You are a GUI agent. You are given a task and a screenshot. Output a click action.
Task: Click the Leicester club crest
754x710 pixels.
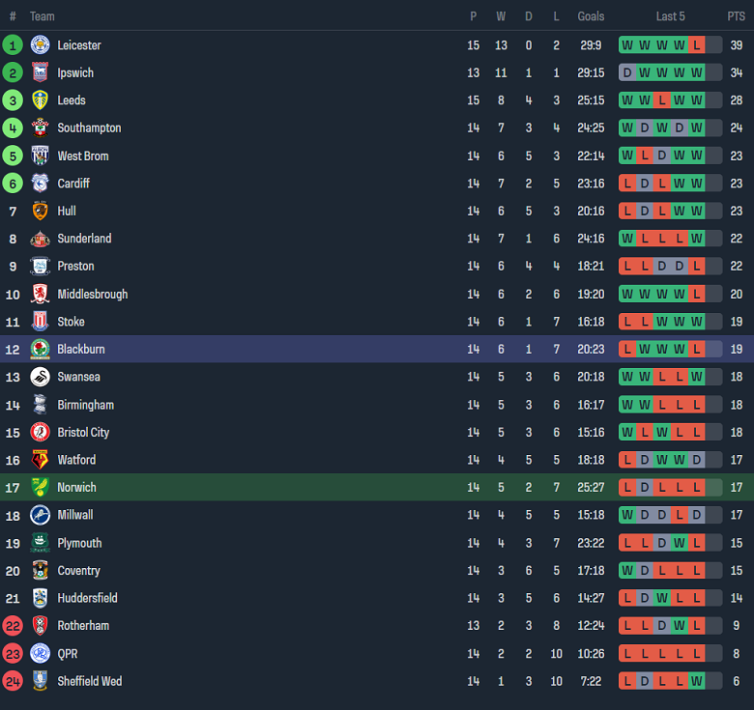click(x=40, y=45)
